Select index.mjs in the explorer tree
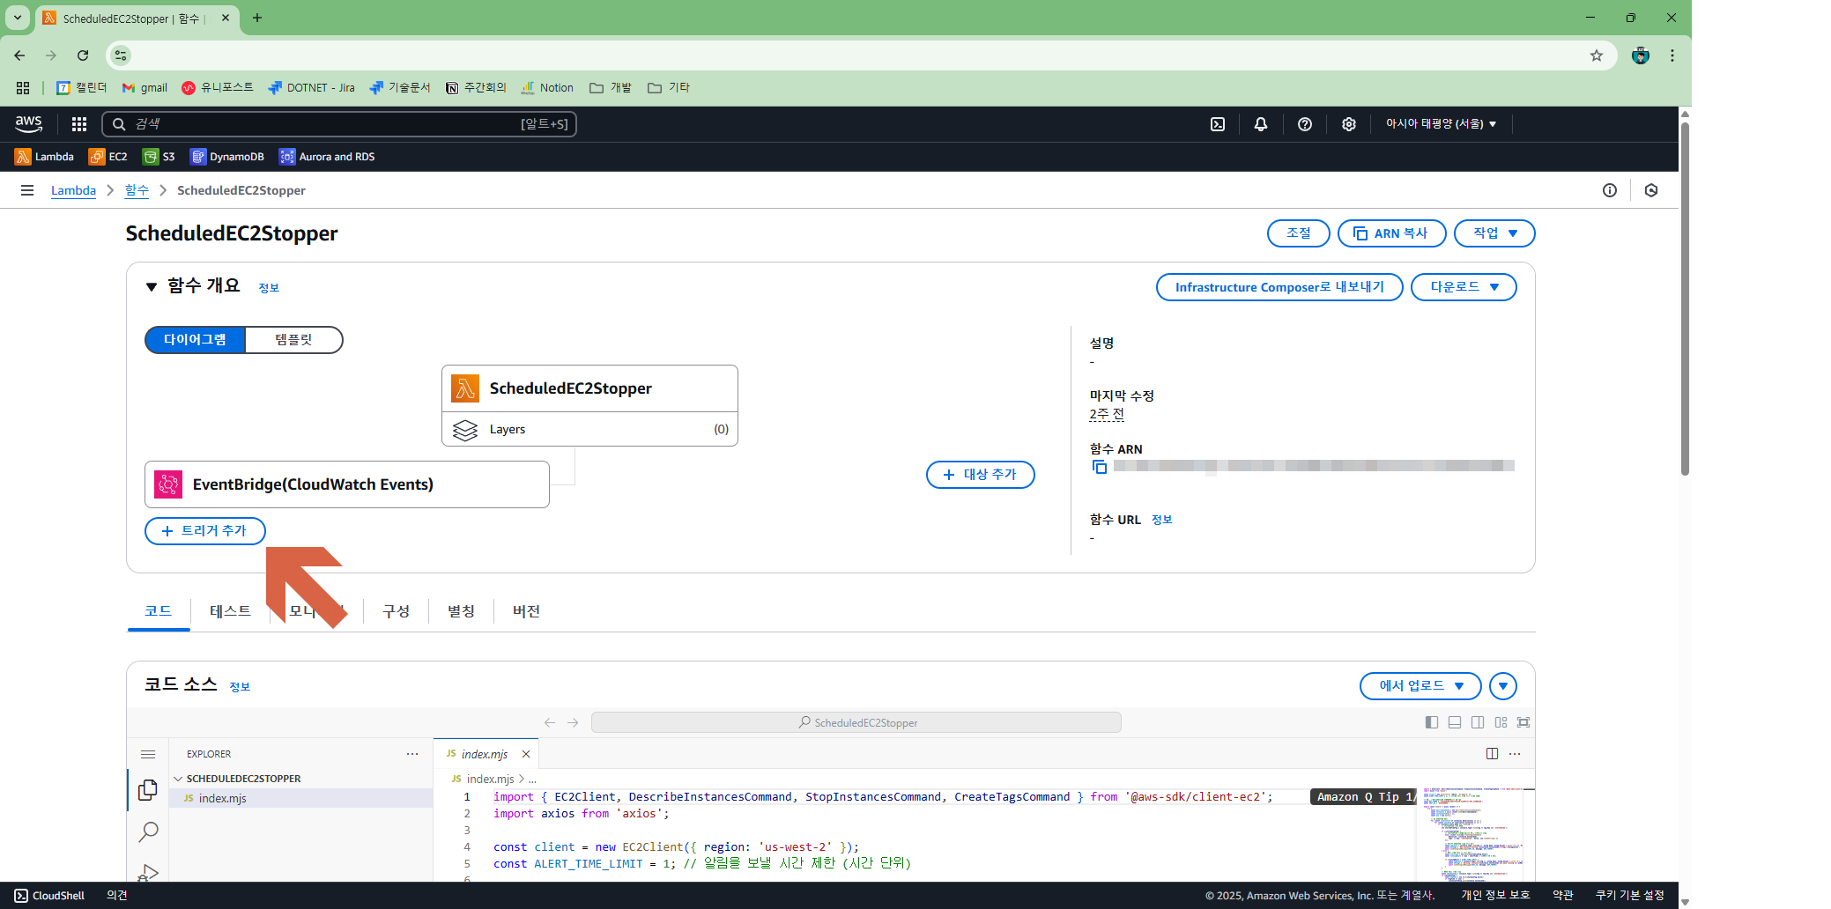Screen dimensions: 1831x909 (300, 798)
